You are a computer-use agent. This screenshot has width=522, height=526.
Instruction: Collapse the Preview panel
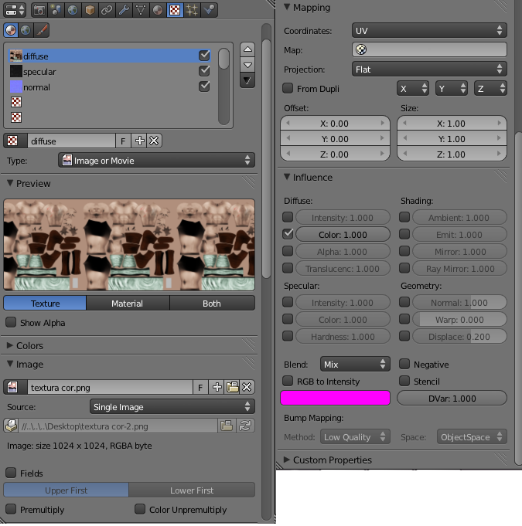click(10, 183)
